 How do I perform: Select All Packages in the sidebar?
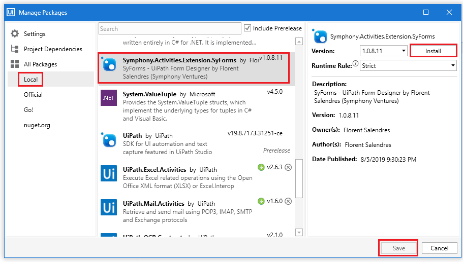click(x=41, y=64)
